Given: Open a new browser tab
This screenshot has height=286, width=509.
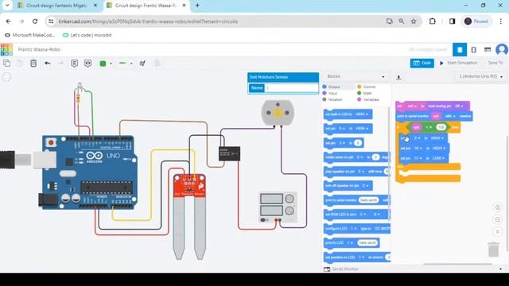Looking at the screenshot, I should pyautogui.click(x=197, y=6).
